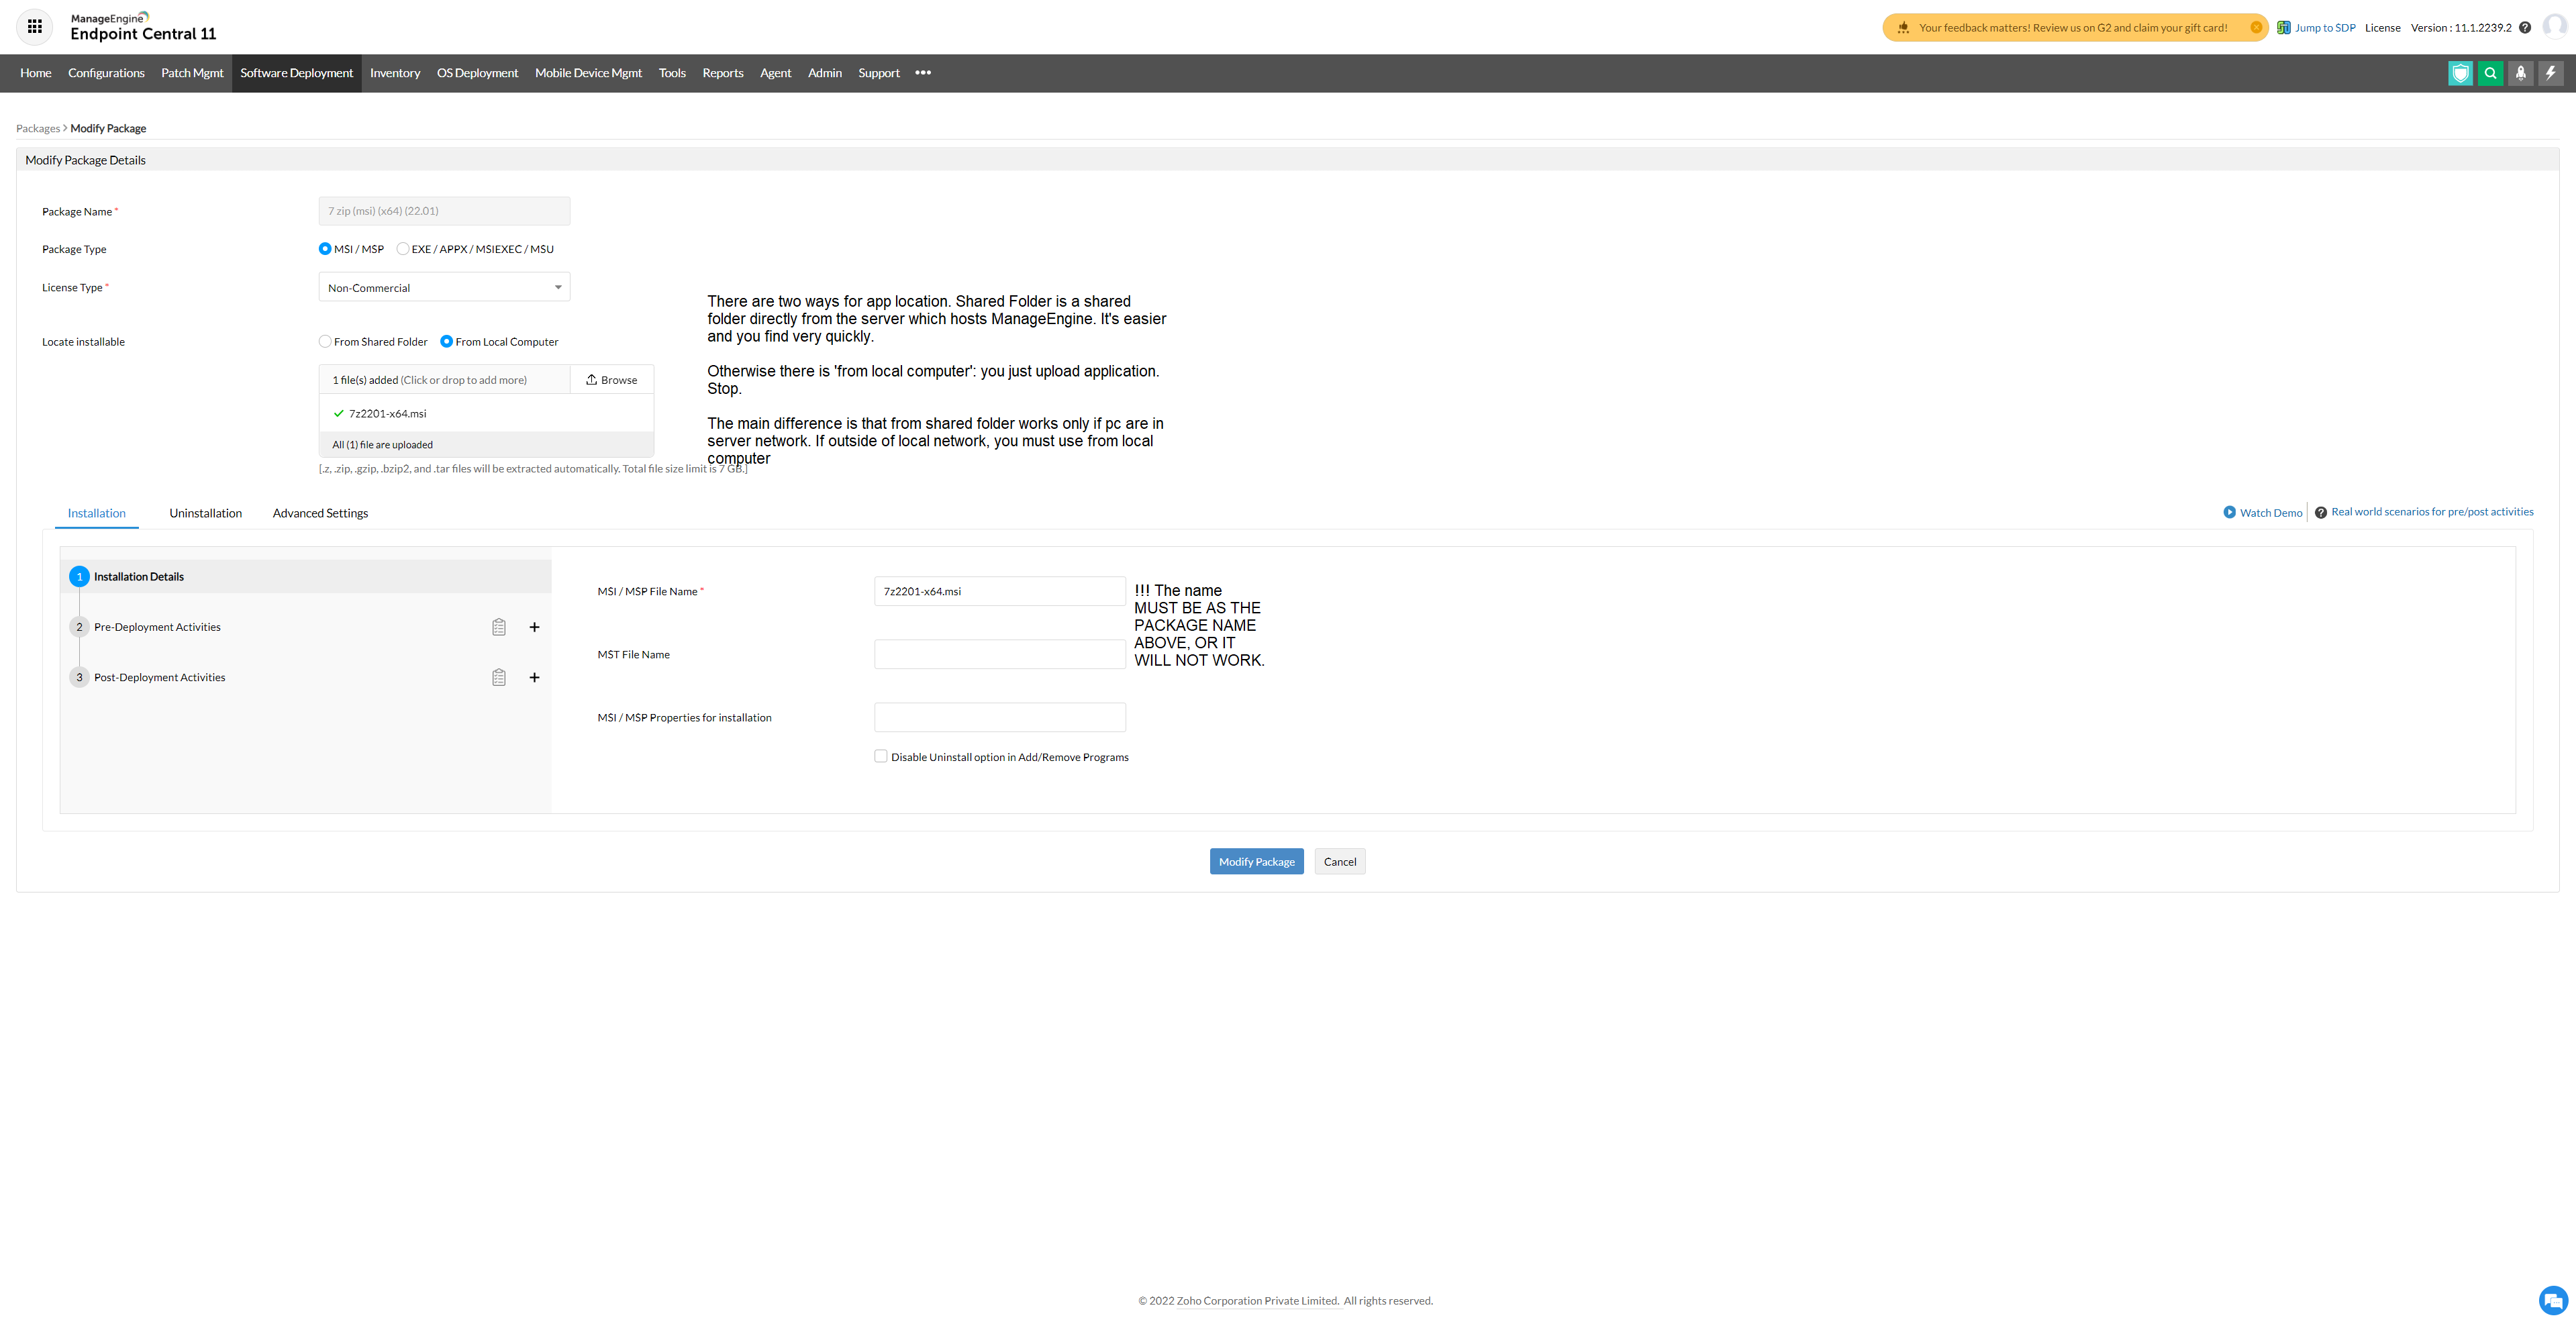Click the green search icon in navbar
The height and width of the screenshot is (1322, 2576).
click(2490, 73)
